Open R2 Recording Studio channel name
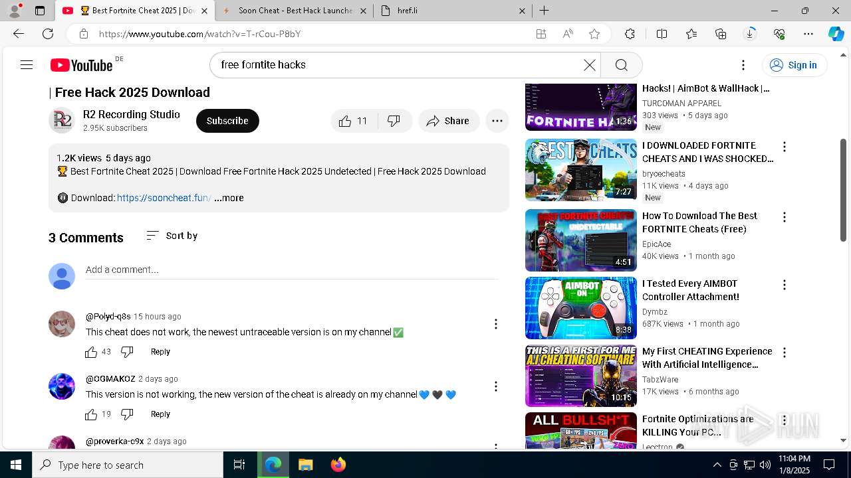The image size is (851, 478). pyautogui.click(x=132, y=114)
